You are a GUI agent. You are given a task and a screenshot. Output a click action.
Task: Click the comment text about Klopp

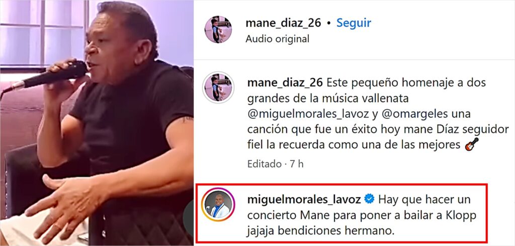tap(361, 215)
